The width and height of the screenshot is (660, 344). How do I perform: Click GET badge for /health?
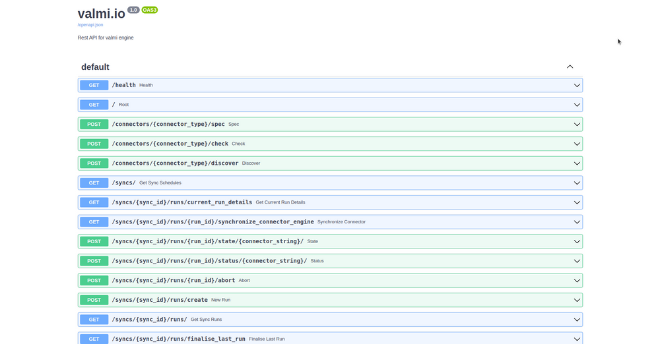point(94,86)
